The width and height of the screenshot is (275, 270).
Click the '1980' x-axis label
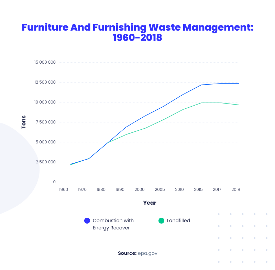coord(101,190)
